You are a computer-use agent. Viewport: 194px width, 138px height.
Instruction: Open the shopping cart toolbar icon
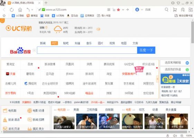[175, 10]
